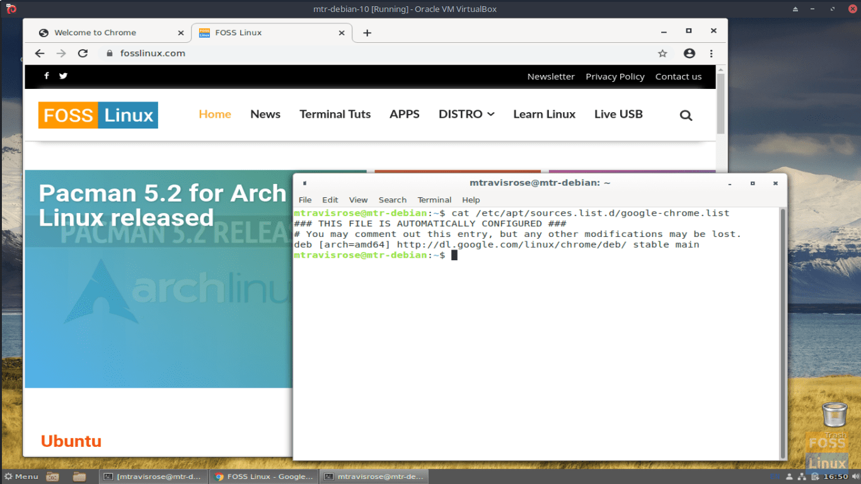Close the FOSS Linux tab

[342, 33]
